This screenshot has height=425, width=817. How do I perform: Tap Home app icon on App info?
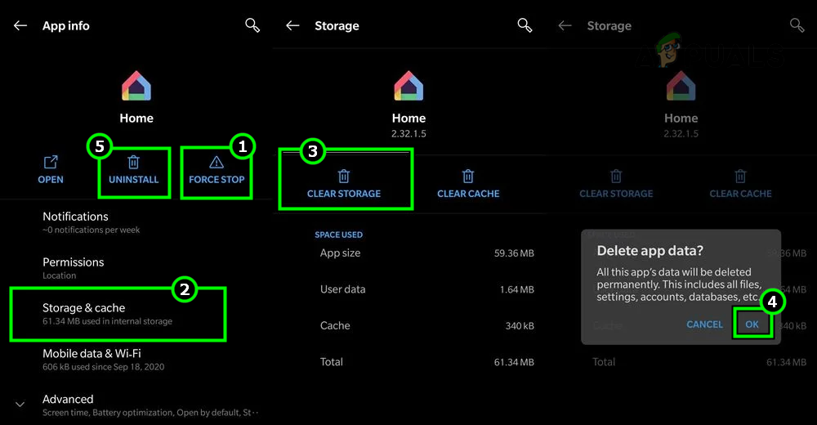(x=136, y=86)
